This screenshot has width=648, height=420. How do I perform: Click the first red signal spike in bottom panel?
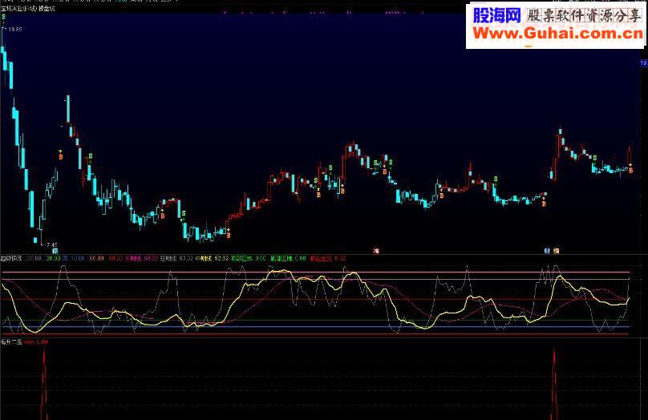[44, 384]
